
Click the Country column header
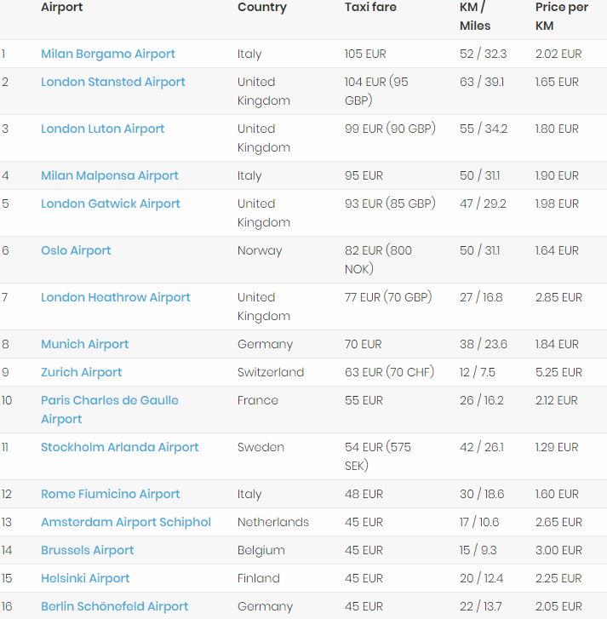pos(262,8)
